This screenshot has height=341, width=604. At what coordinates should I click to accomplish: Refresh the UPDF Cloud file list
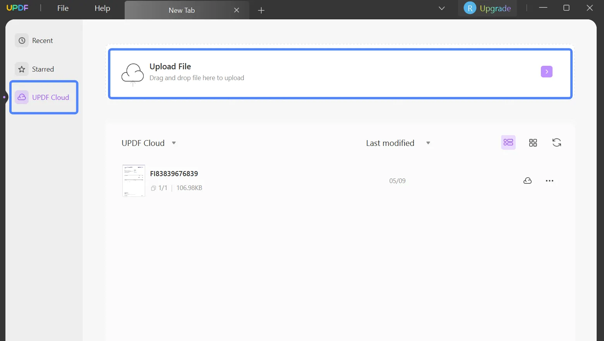click(557, 142)
